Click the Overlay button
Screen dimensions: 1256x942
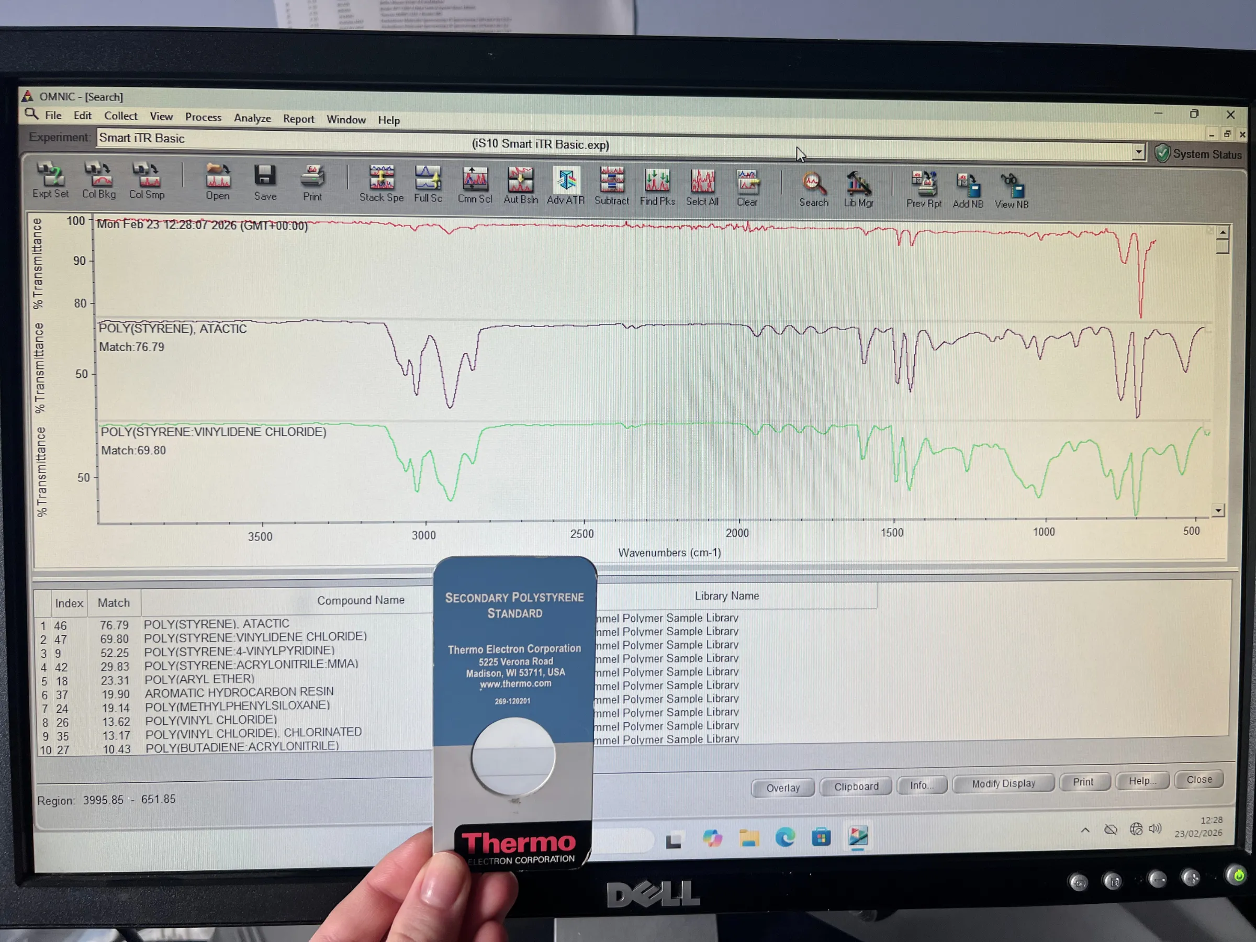782,788
